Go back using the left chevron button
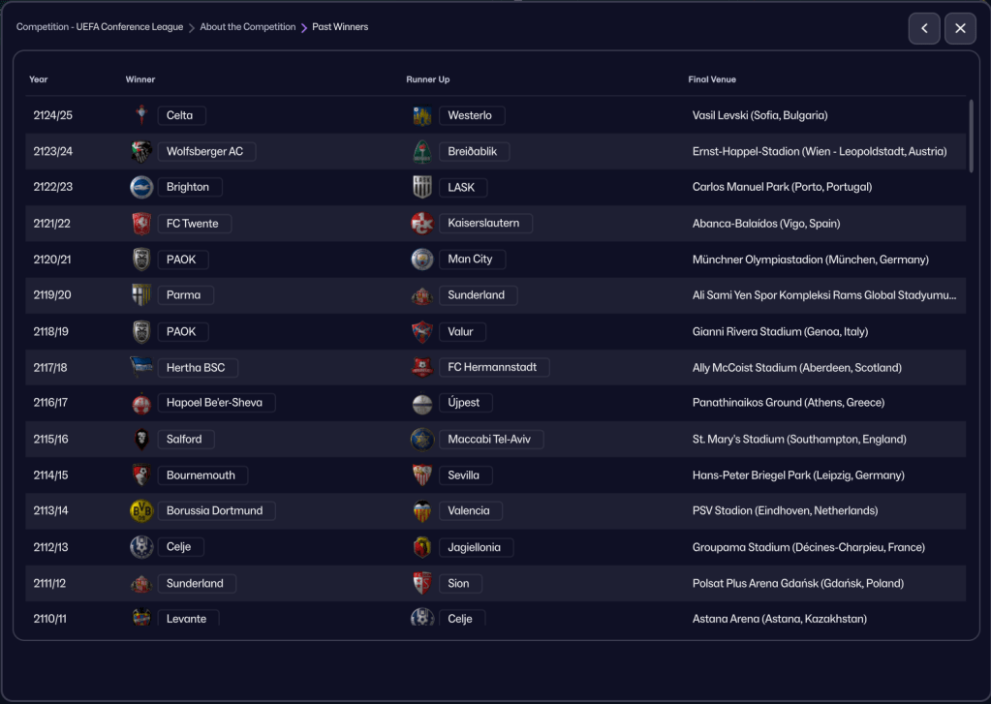Screen dimensions: 991x704 tap(924, 28)
